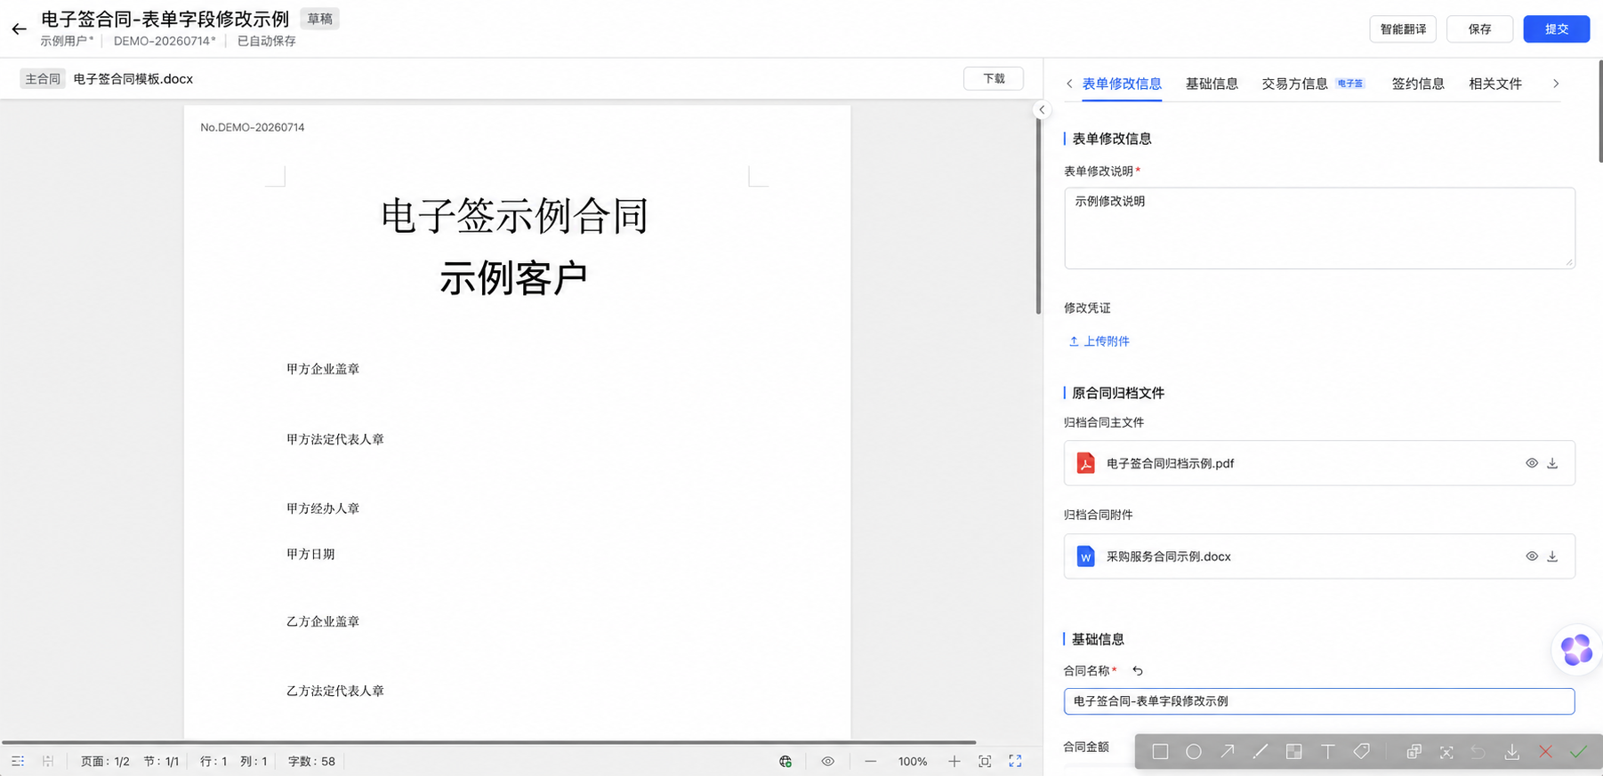This screenshot has width=1603, height=776.
Task: Preview 采购服务合同示例.docx with eye icon
Action: 1532,556
